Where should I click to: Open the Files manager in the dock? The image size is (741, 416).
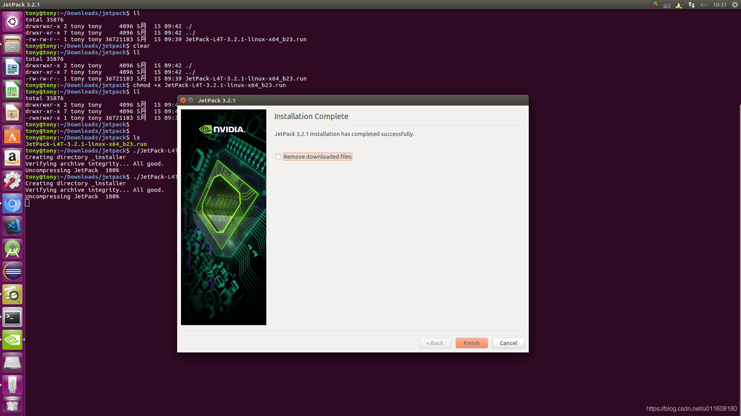[x=12, y=44]
